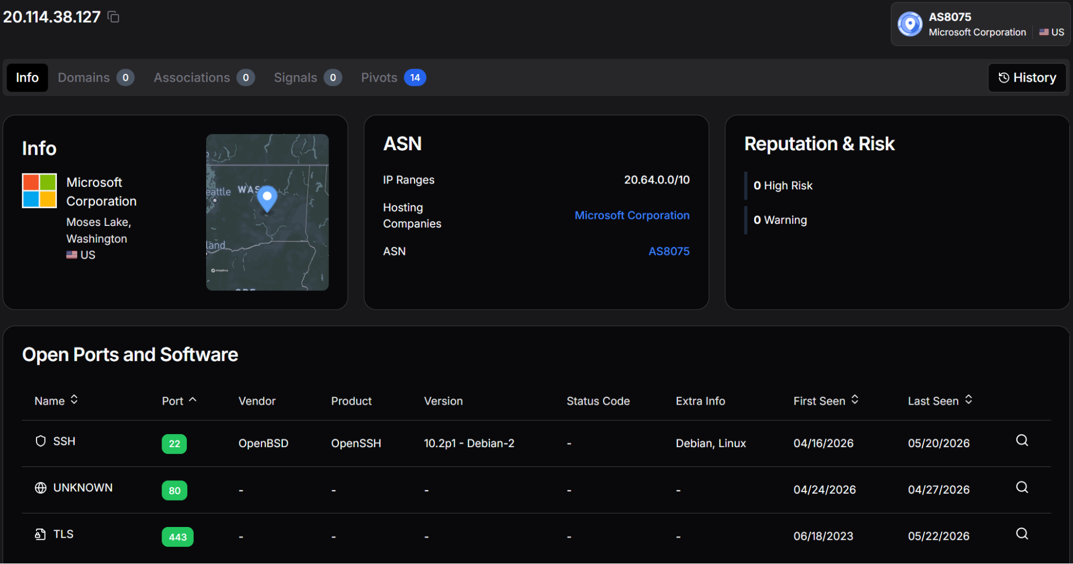Click the 0 Warning indicator

tap(780, 220)
